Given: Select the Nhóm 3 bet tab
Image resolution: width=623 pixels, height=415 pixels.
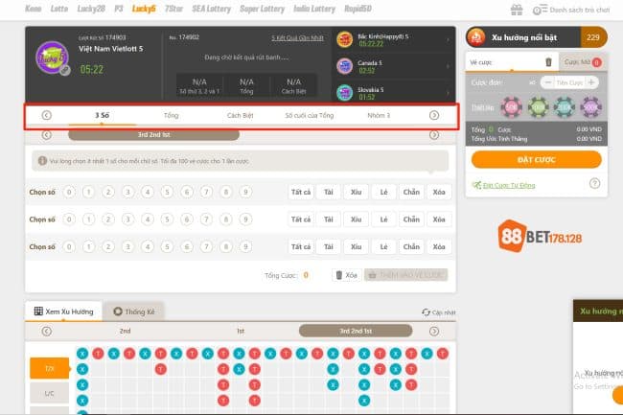Looking at the screenshot, I should pos(379,116).
